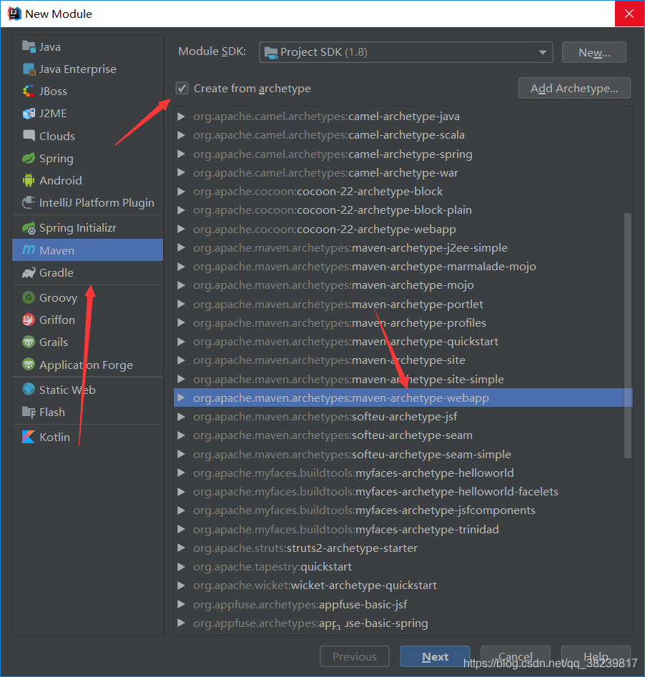
Task: Click the Kotlin K icon
Action: pyautogui.click(x=29, y=437)
